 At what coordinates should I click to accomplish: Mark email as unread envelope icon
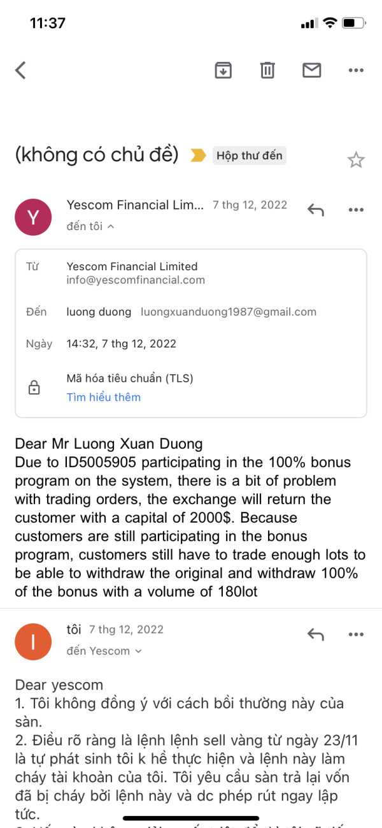[311, 70]
